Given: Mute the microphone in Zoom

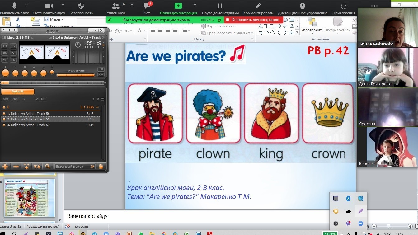Looking at the screenshot, I should (14, 6).
